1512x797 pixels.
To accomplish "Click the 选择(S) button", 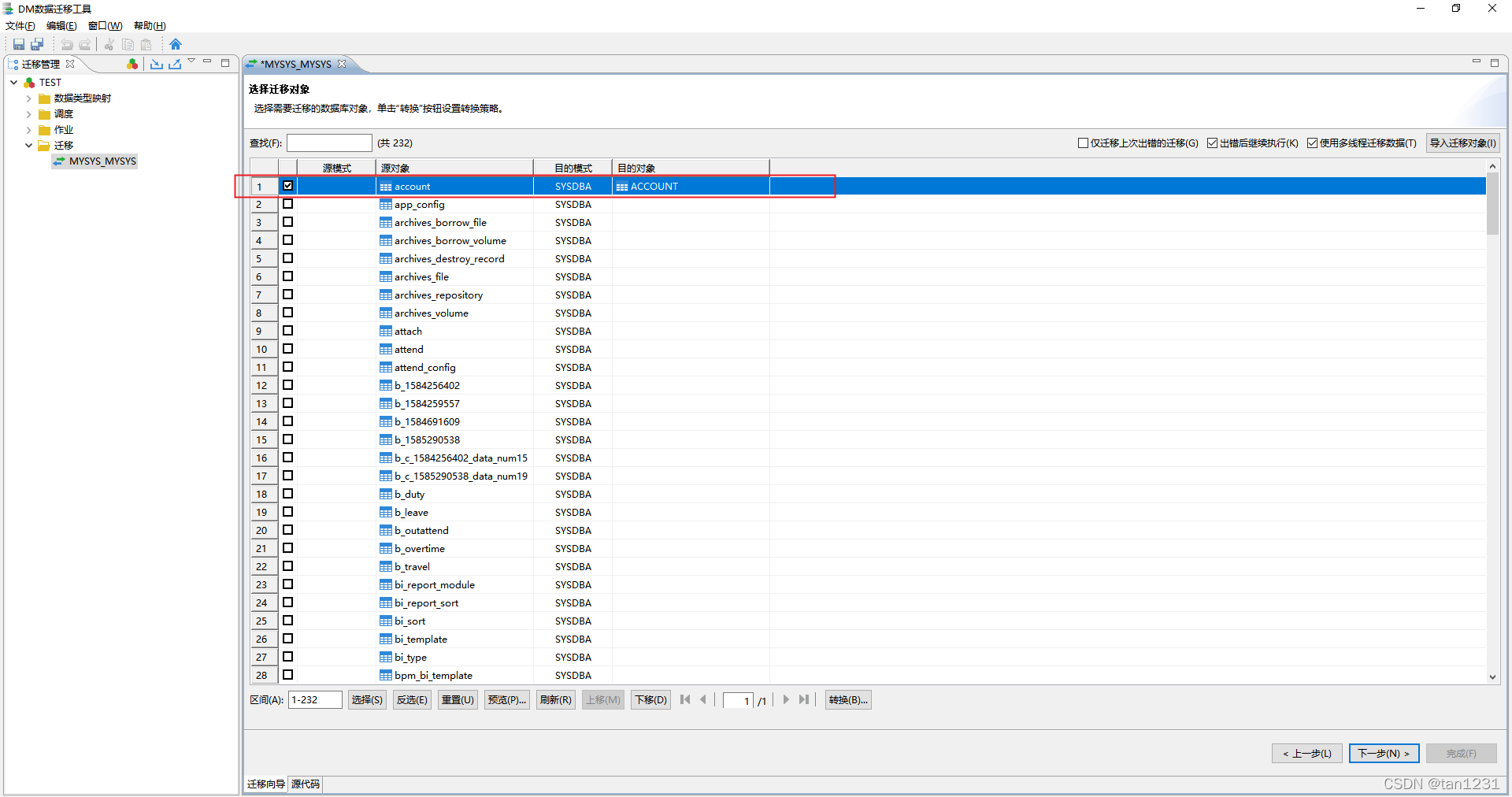I will pos(367,700).
